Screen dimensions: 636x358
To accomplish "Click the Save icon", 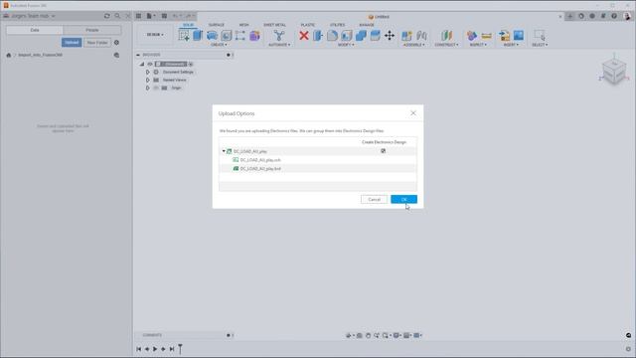I will coord(164,16).
